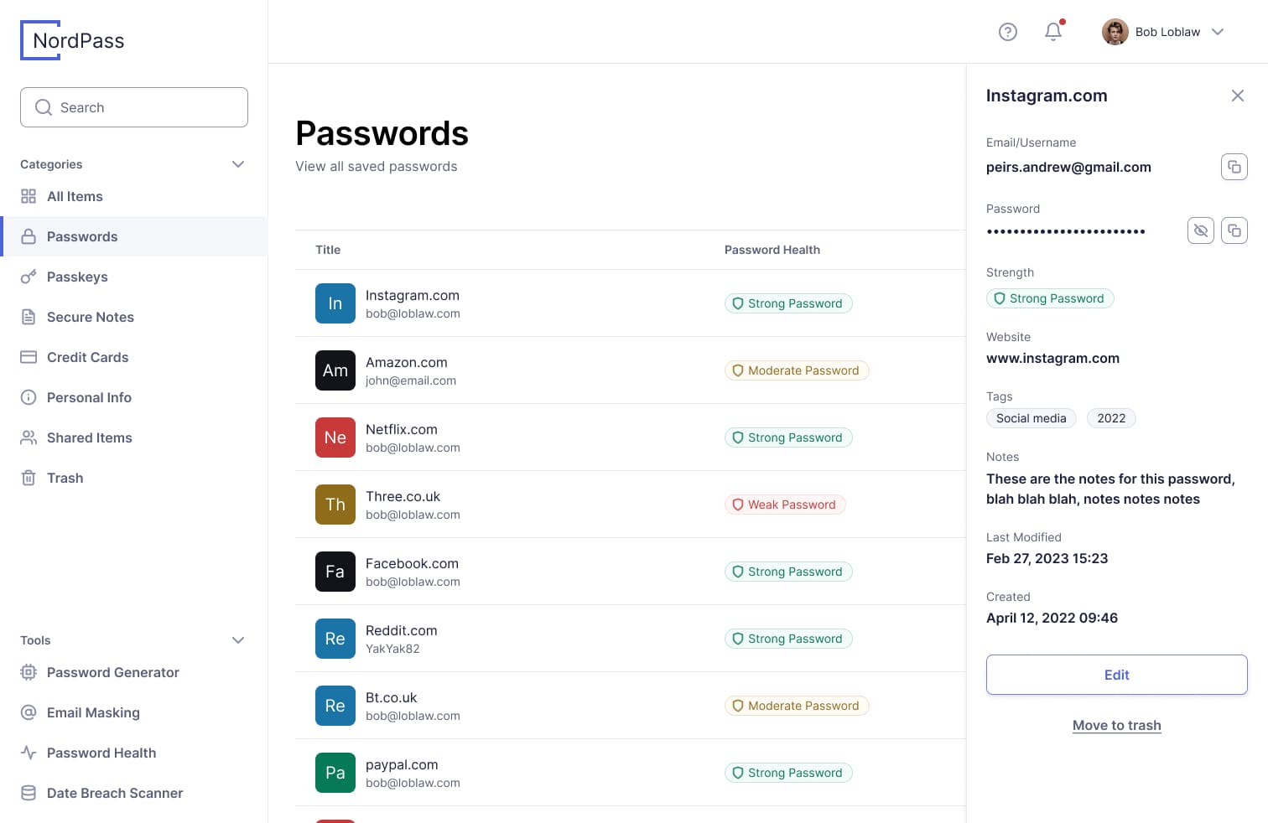Open the help question mark icon
The width and height of the screenshot is (1268, 823).
pos(1008,32)
